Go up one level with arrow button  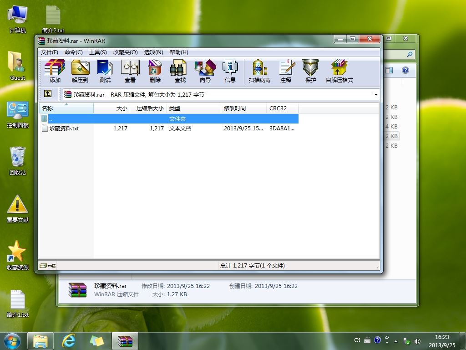[47, 94]
